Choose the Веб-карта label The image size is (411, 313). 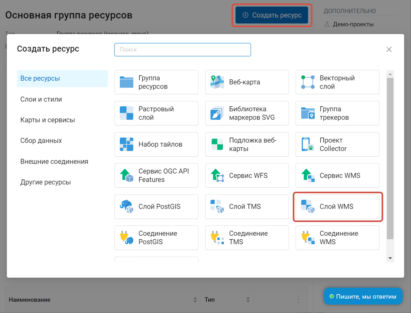click(245, 82)
